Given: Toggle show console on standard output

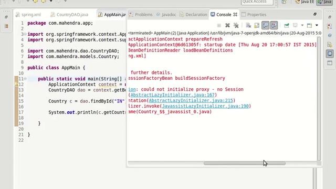Looking at the screenshot, I should (265, 25).
